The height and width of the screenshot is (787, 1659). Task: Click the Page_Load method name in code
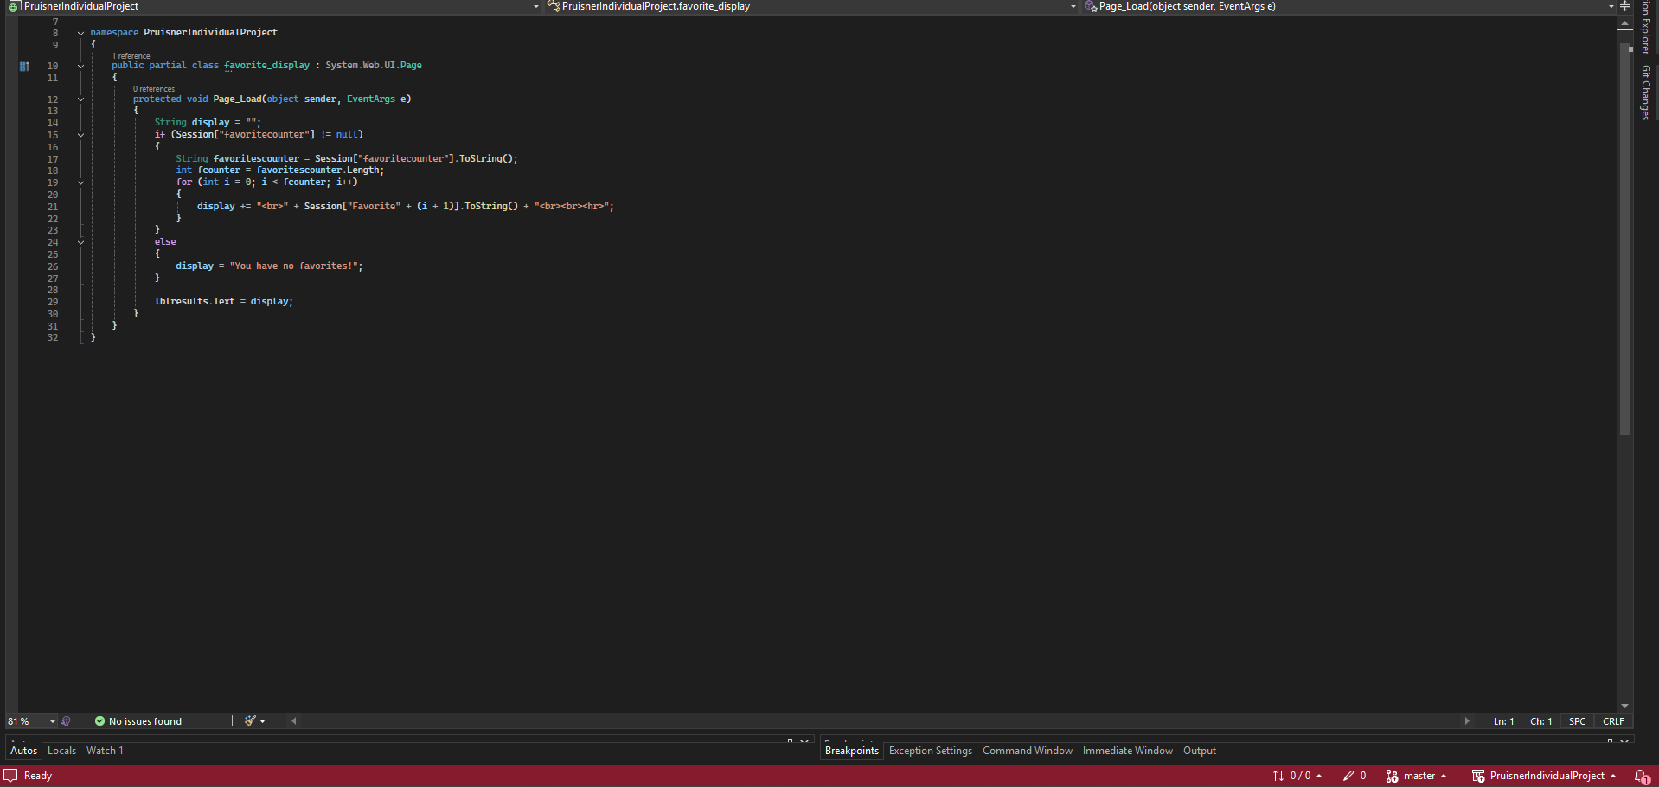pos(237,99)
